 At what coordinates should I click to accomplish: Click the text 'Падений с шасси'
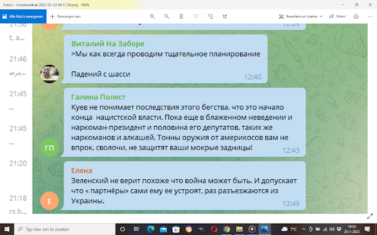[101, 74]
